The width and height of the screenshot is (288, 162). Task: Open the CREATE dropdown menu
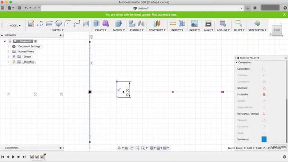100,30
